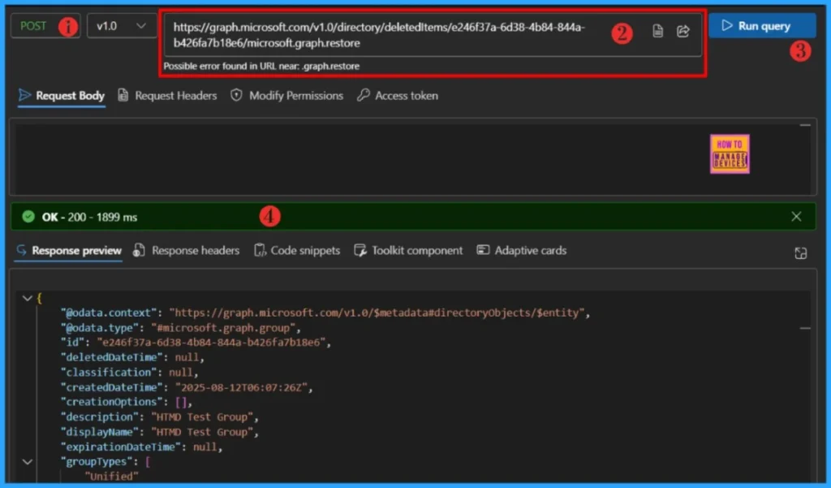Switch to the Request Body tab
This screenshot has height=488, width=831.
(62, 96)
